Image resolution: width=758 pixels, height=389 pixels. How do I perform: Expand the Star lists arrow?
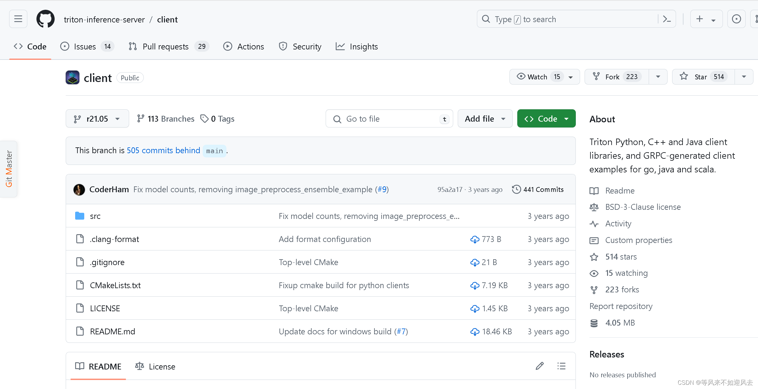(744, 77)
